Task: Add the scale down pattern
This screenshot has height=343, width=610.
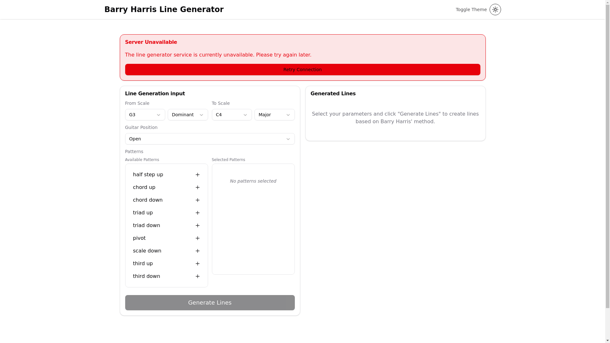Action: pyautogui.click(x=197, y=251)
